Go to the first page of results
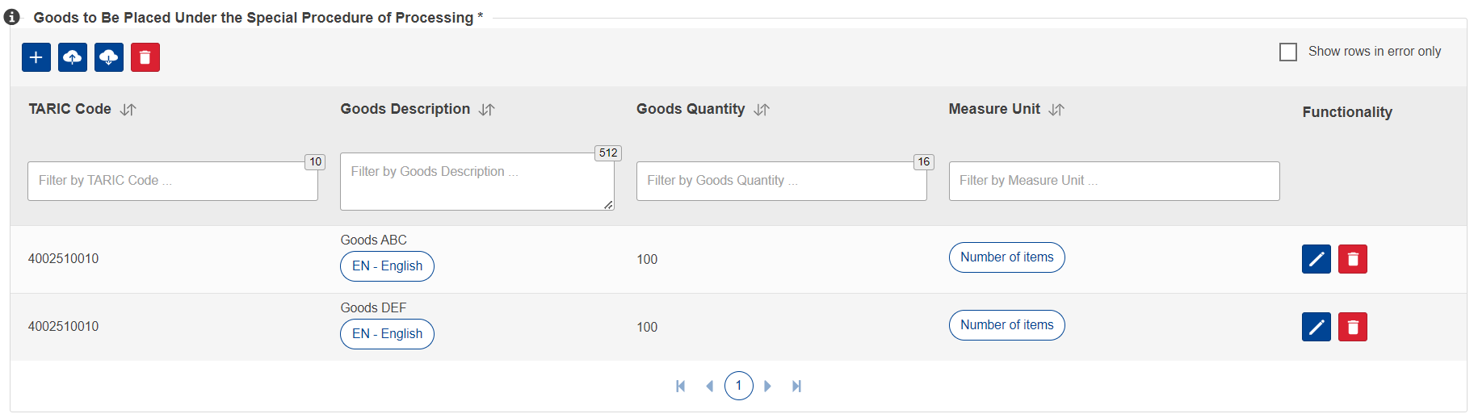 681,387
